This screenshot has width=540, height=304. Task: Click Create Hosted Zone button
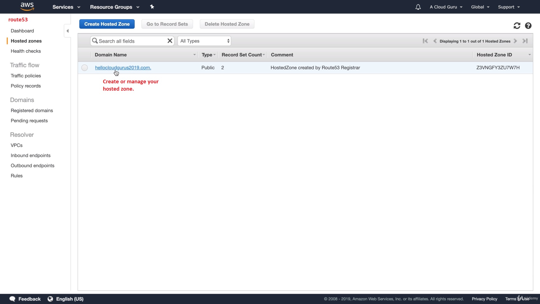point(107,24)
